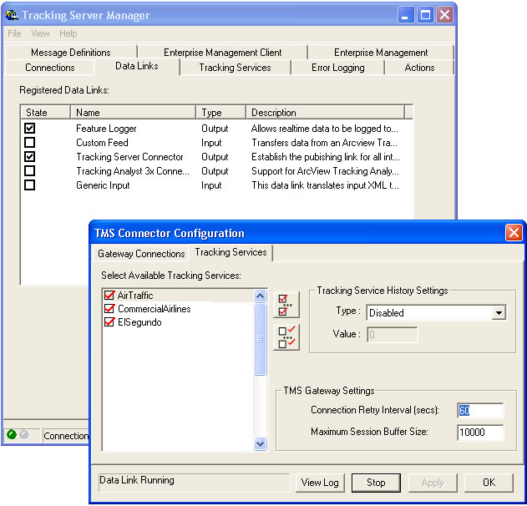
Task: Open the Help menu
Action: coord(68,33)
